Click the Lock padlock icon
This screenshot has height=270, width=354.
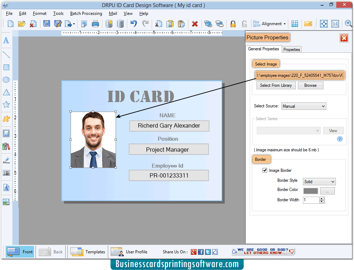coord(233,24)
